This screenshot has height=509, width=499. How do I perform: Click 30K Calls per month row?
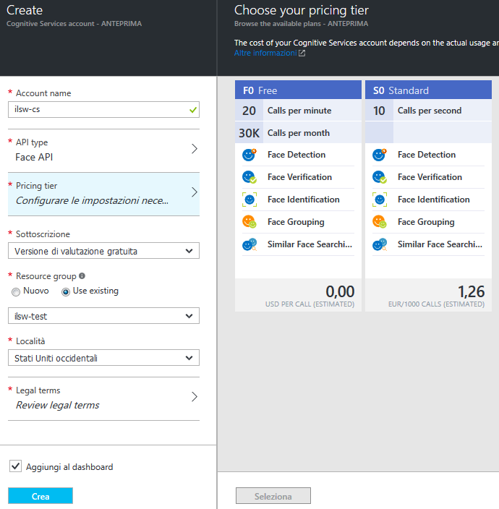[x=298, y=133]
